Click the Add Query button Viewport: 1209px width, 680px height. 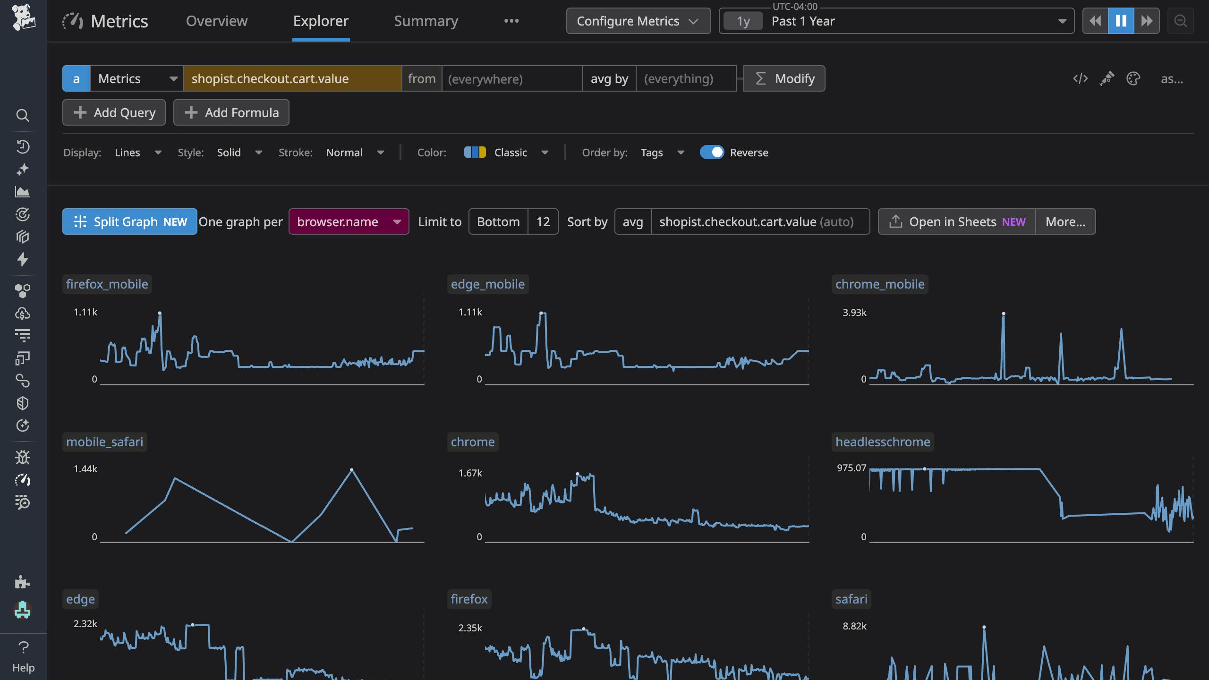(x=114, y=112)
